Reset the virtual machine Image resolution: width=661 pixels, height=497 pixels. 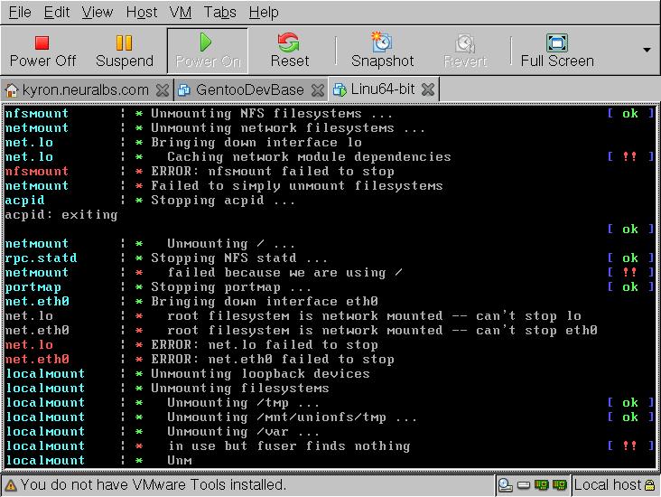pyautogui.click(x=289, y=51)
